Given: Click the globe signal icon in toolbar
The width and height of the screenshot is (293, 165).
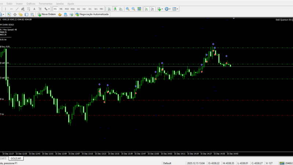Looking at the screenshot, I should click(x=71, y=14).
